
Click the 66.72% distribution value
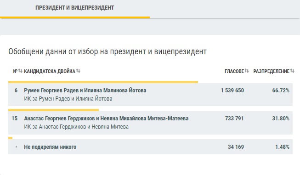(x=281, y=90)
